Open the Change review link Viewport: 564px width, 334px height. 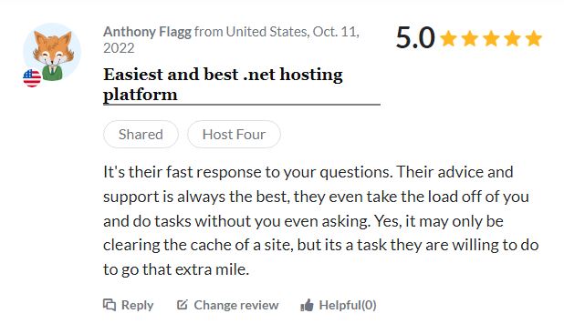(x=236, y=305)
